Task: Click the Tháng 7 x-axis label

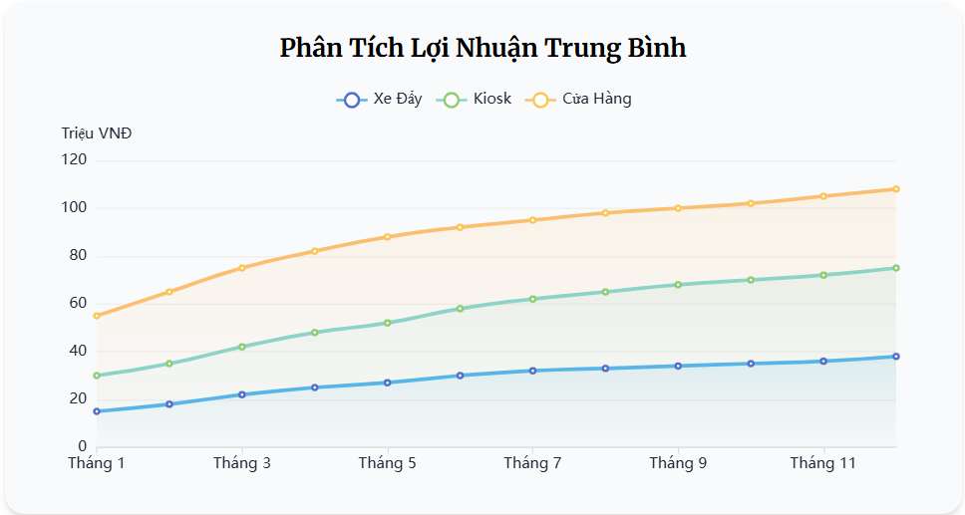Action: (x=532, y=463)
